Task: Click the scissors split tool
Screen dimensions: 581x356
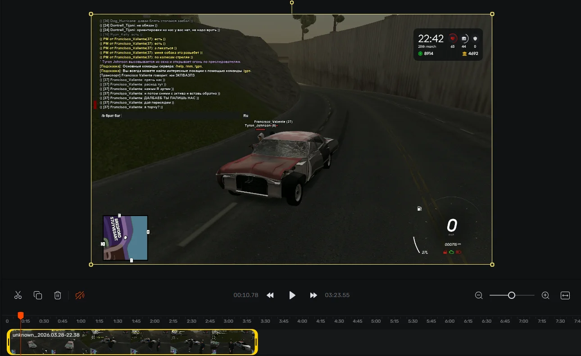Action: (18, 295)
